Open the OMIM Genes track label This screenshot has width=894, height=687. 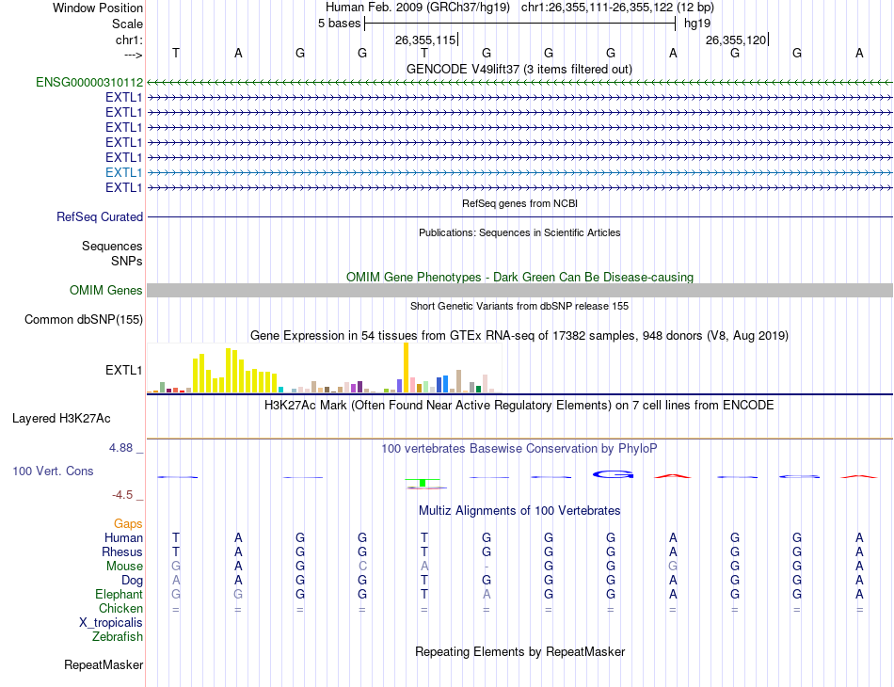tap(105, 290)
